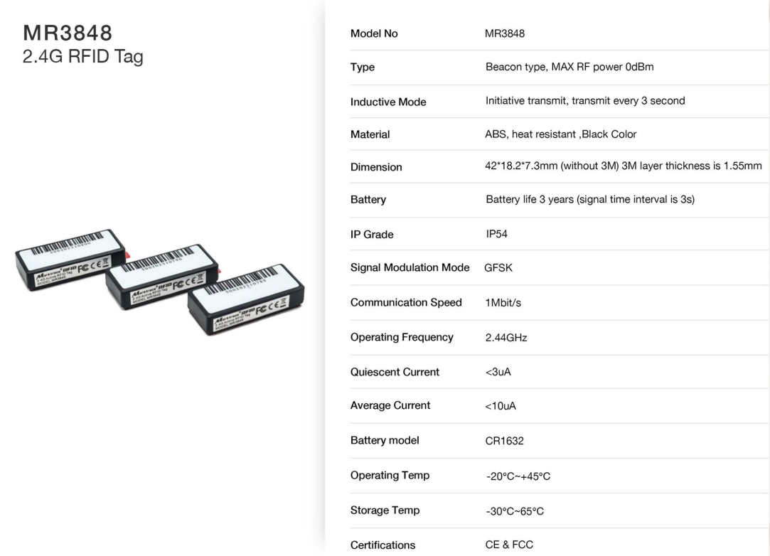Click the Storage Temp label

(x=385, y=510)
